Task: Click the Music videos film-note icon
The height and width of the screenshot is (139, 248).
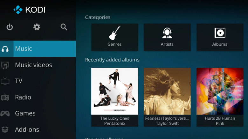Action: [5, 65]
